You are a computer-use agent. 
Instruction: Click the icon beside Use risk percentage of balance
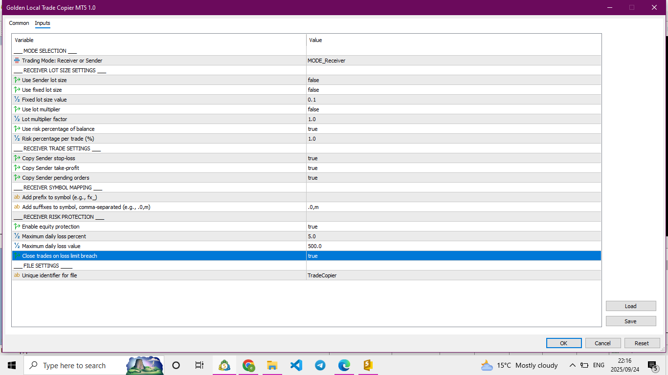pos(17,129)
